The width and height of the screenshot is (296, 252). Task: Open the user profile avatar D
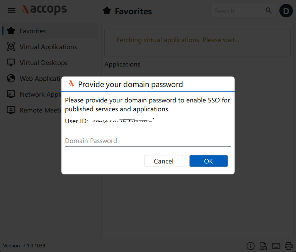(x=286, y=11)
